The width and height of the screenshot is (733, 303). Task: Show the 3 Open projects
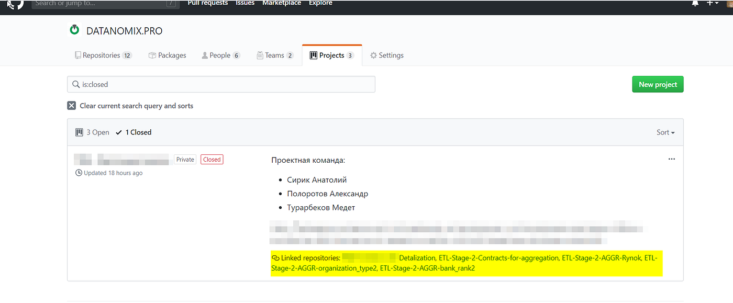click(x=93, y=132)
